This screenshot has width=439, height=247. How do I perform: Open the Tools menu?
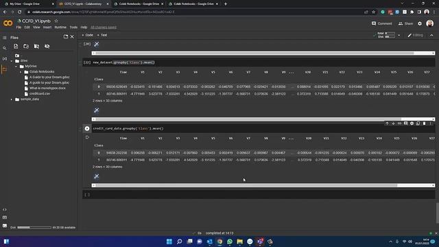coord(73,27)
